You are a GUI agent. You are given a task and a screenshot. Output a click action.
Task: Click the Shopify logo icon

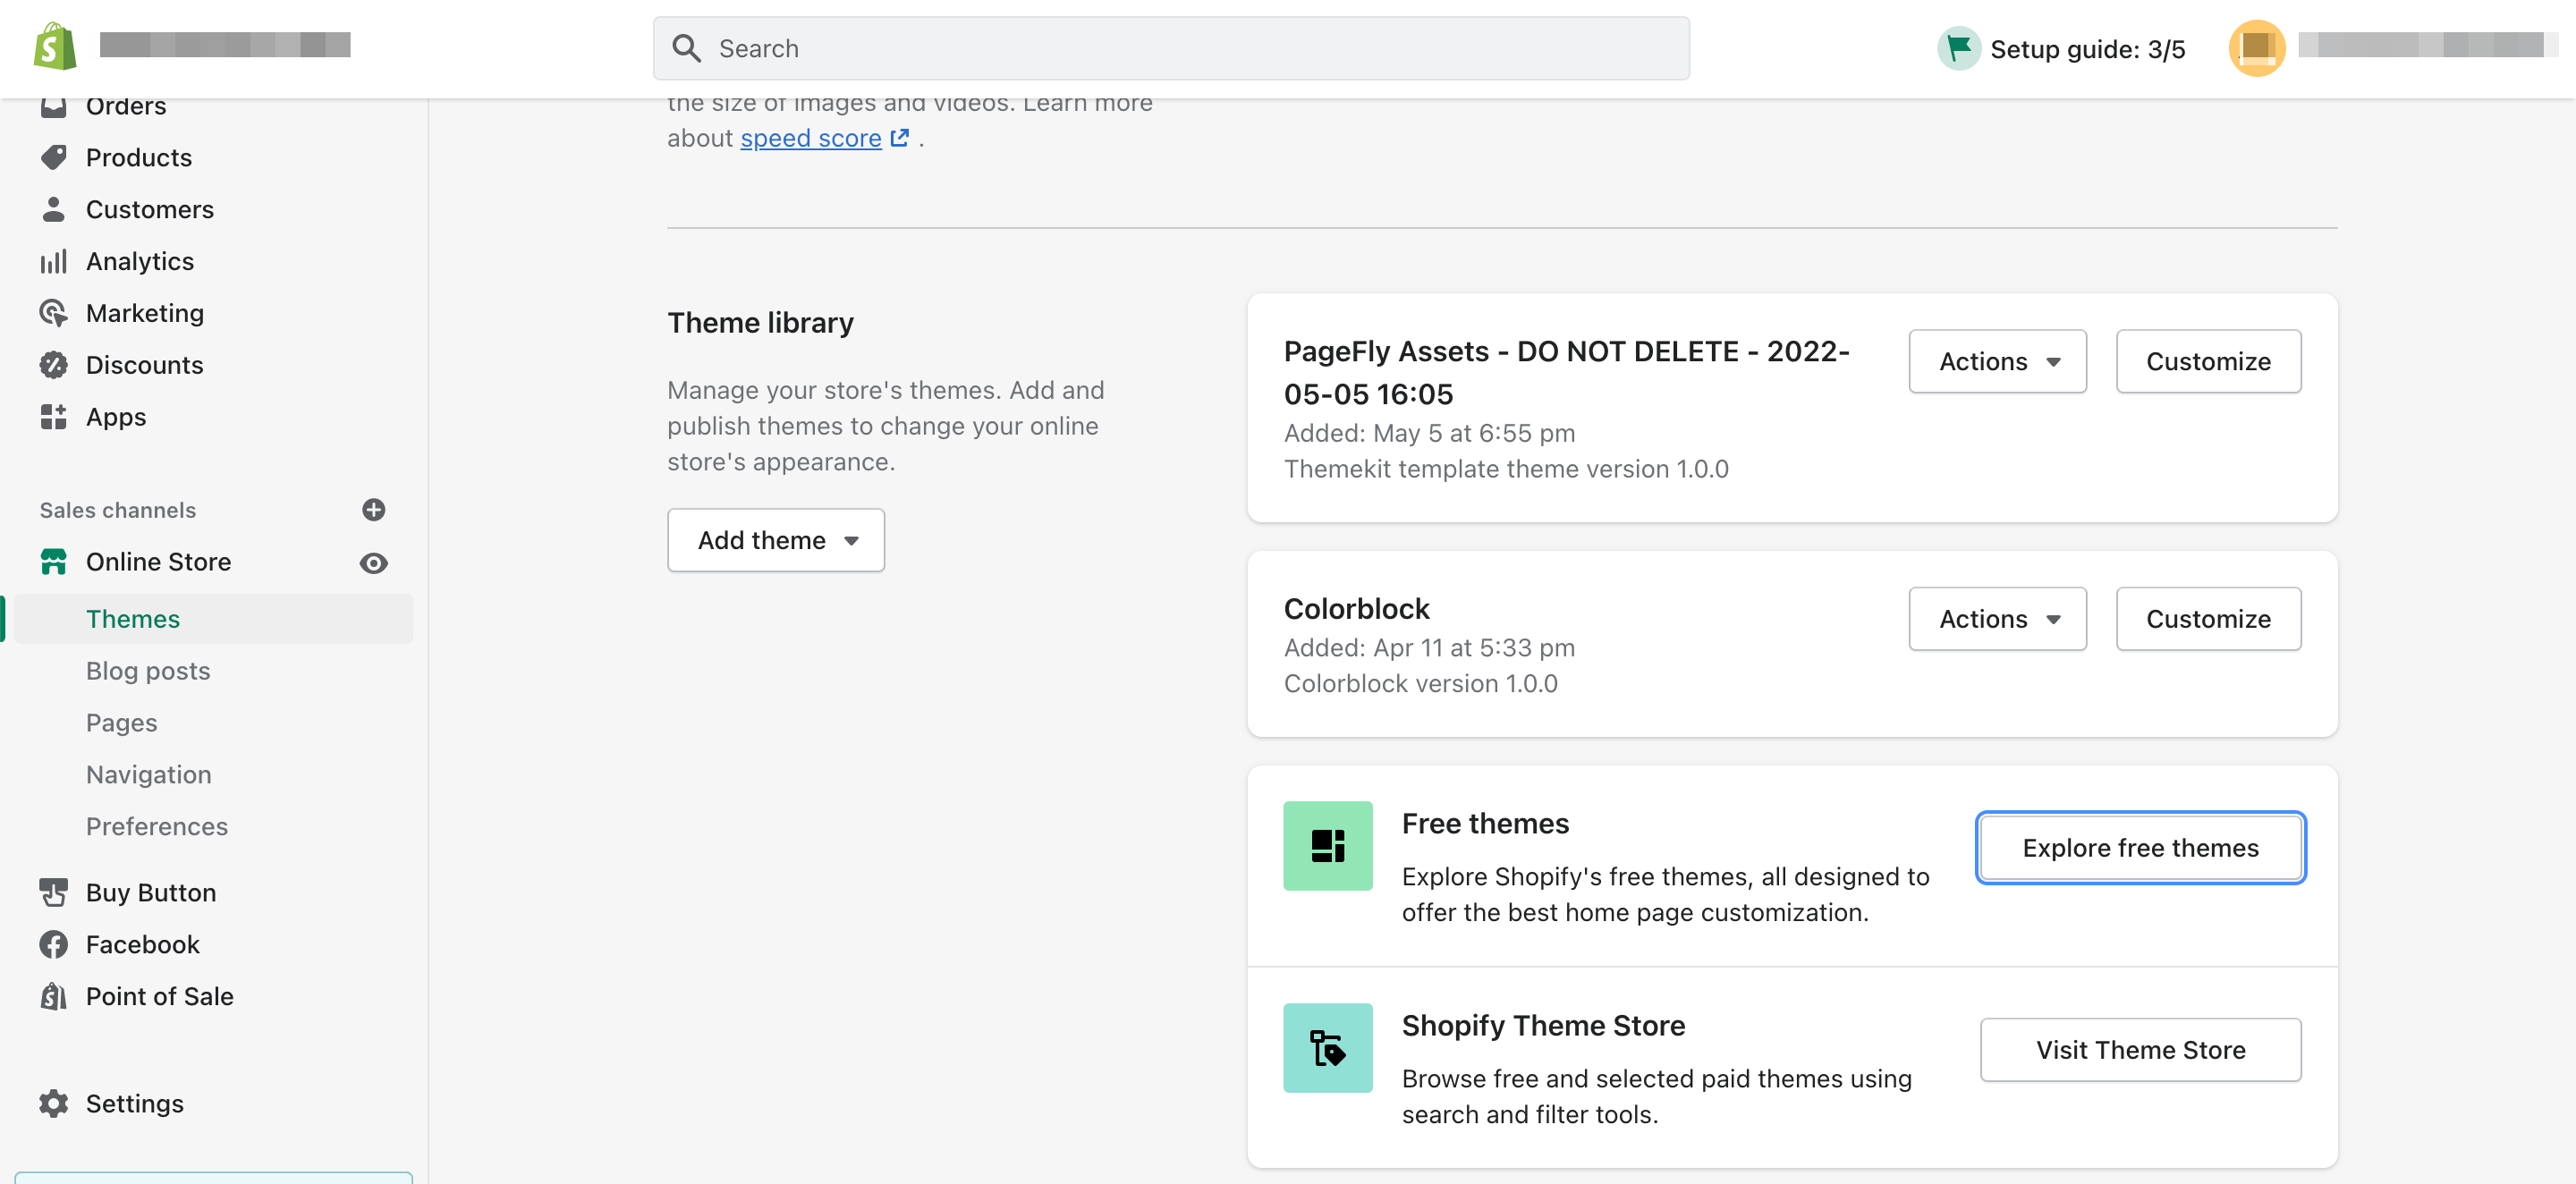pos(55,46)
